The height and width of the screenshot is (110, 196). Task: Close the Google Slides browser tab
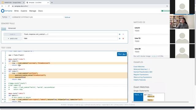pyautogui.click(x=24, y=2)
